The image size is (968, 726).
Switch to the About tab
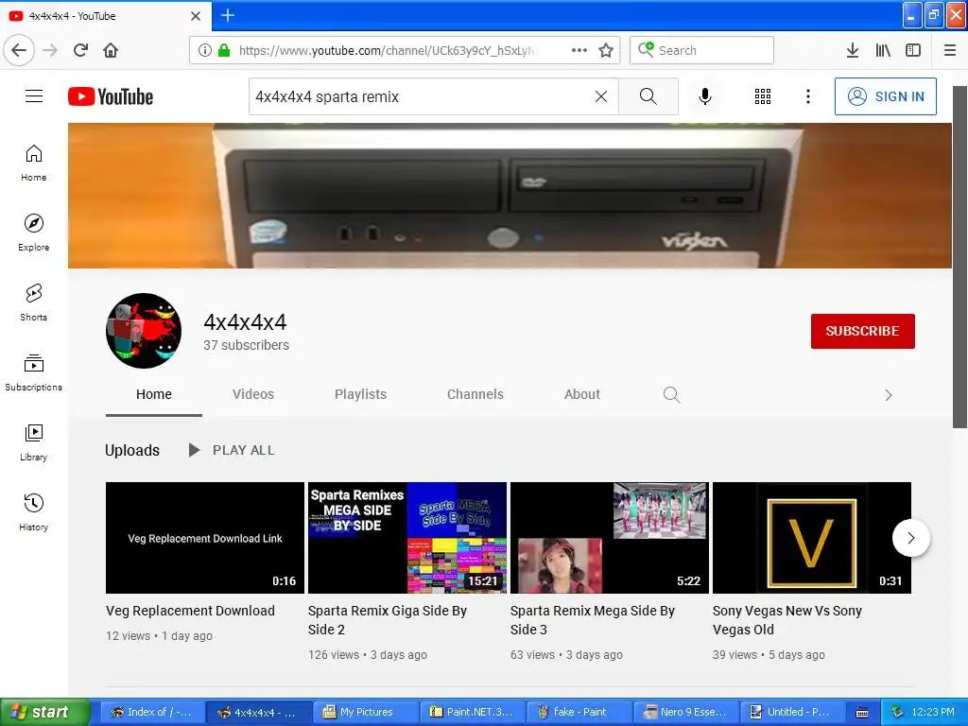581,394
